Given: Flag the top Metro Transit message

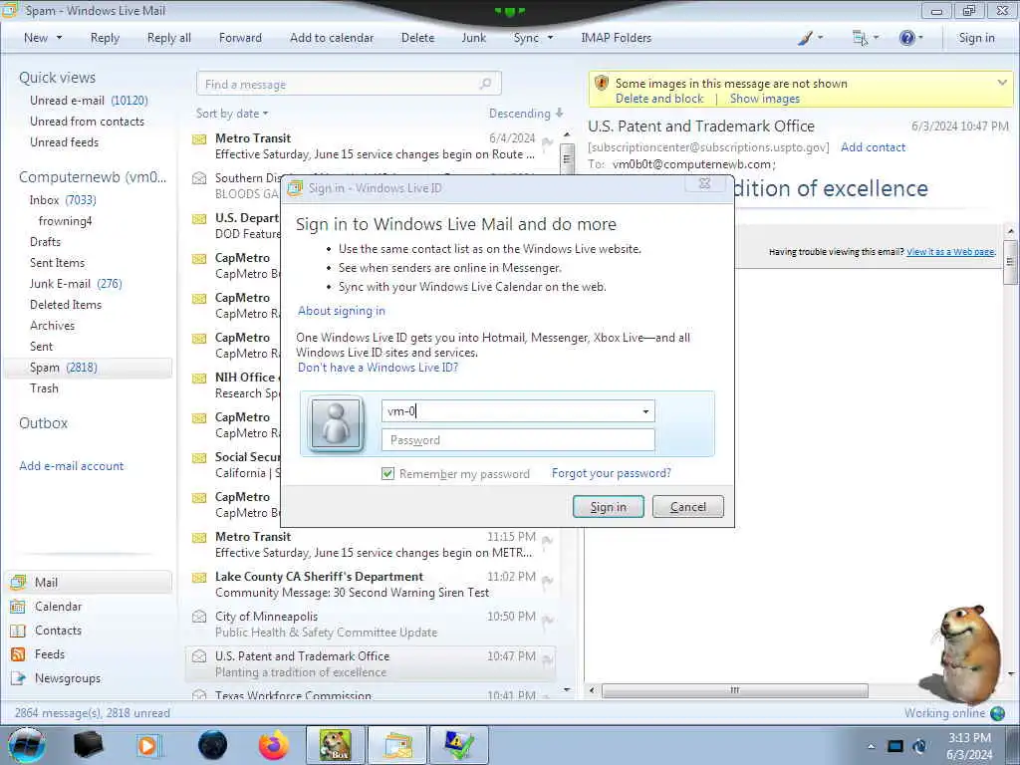Looking at the screenshot, I should click(548, 142).
